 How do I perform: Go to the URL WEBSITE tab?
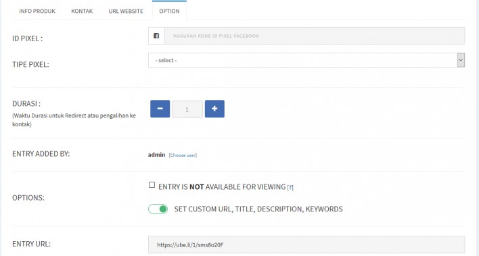126,11
